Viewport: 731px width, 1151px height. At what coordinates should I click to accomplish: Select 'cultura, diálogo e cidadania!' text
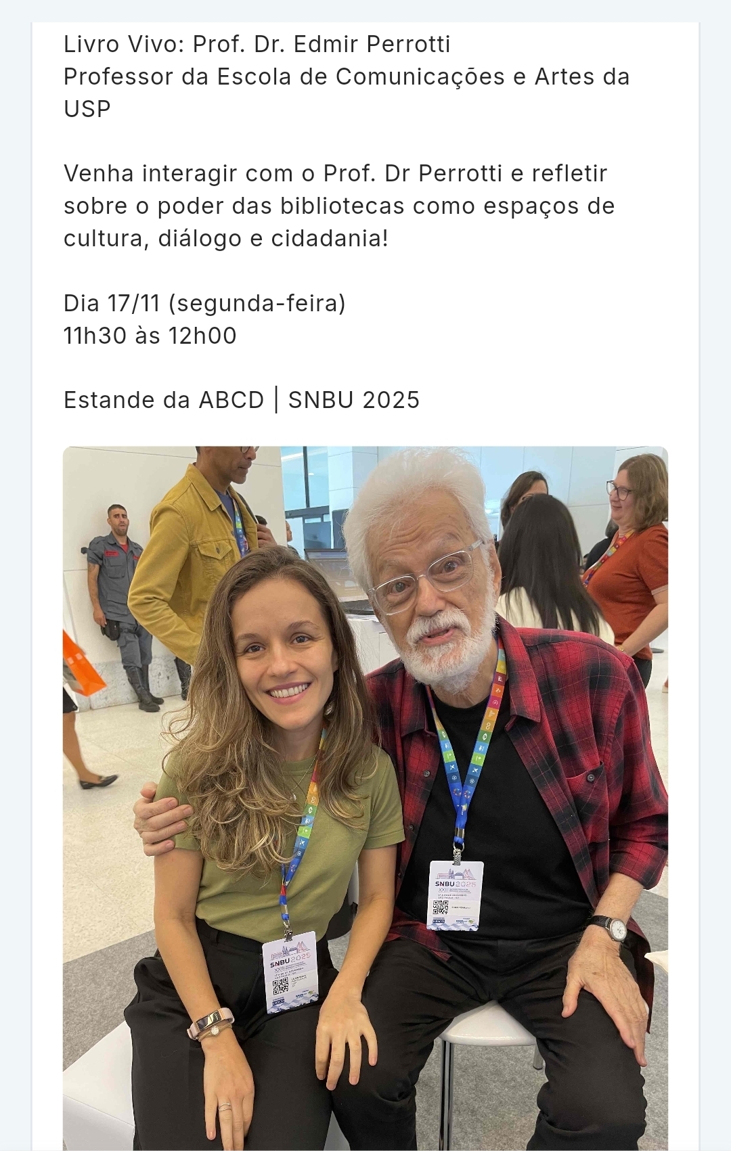tap(226, 239)
